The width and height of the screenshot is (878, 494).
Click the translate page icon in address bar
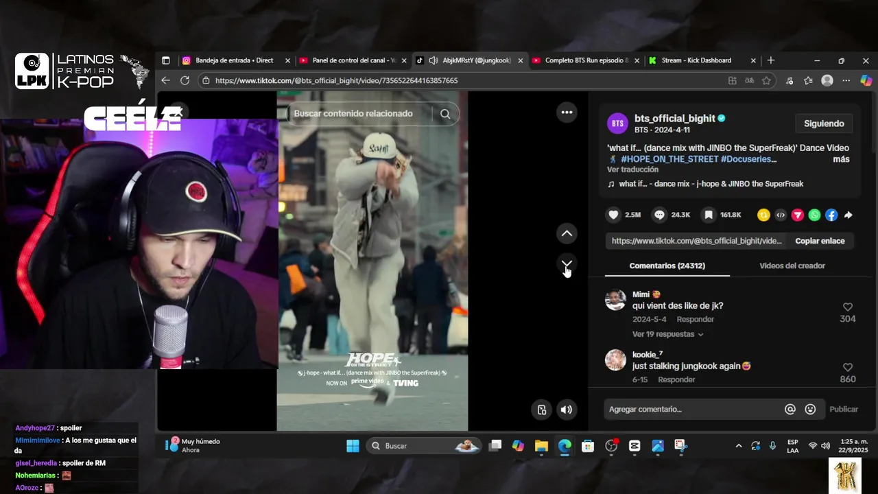tap(749, 80)
